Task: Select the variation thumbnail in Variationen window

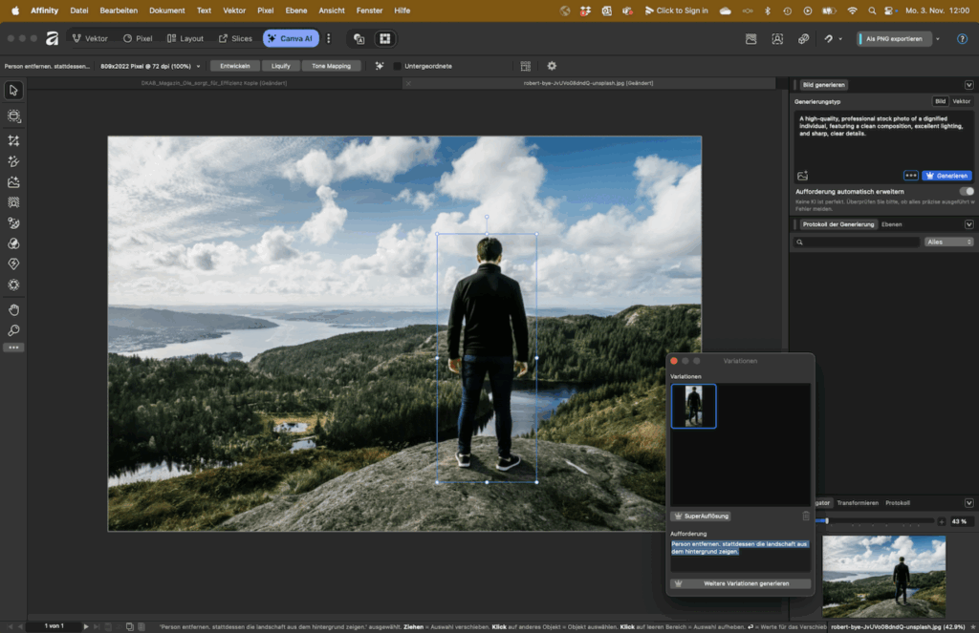Action: pyautogui.click(x=693, y=406)
